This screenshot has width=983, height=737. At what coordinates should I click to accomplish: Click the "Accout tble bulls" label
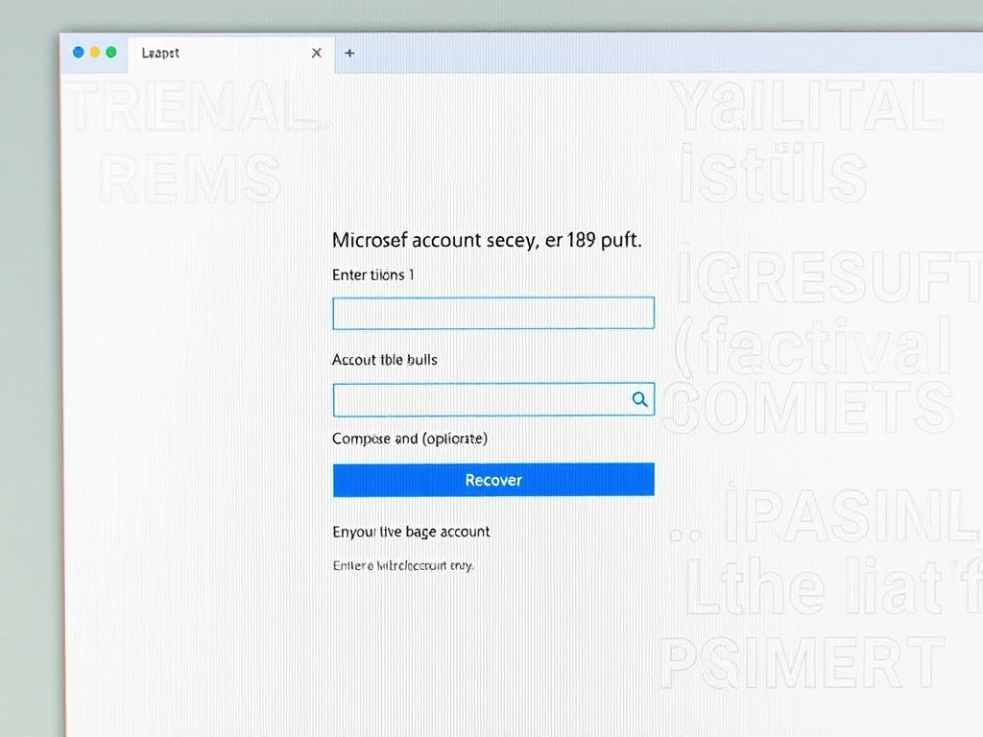pos(384,360)
